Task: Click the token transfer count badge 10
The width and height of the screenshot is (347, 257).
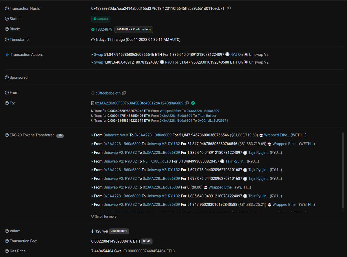Action: [60, 135]
